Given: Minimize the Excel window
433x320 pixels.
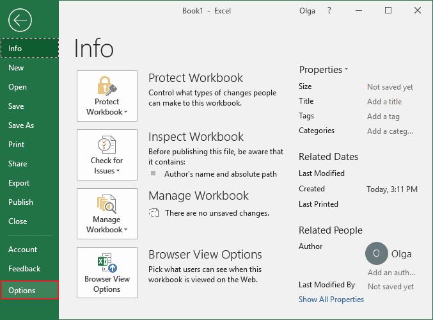Looking at the screenshot, I should click(359, 11).
